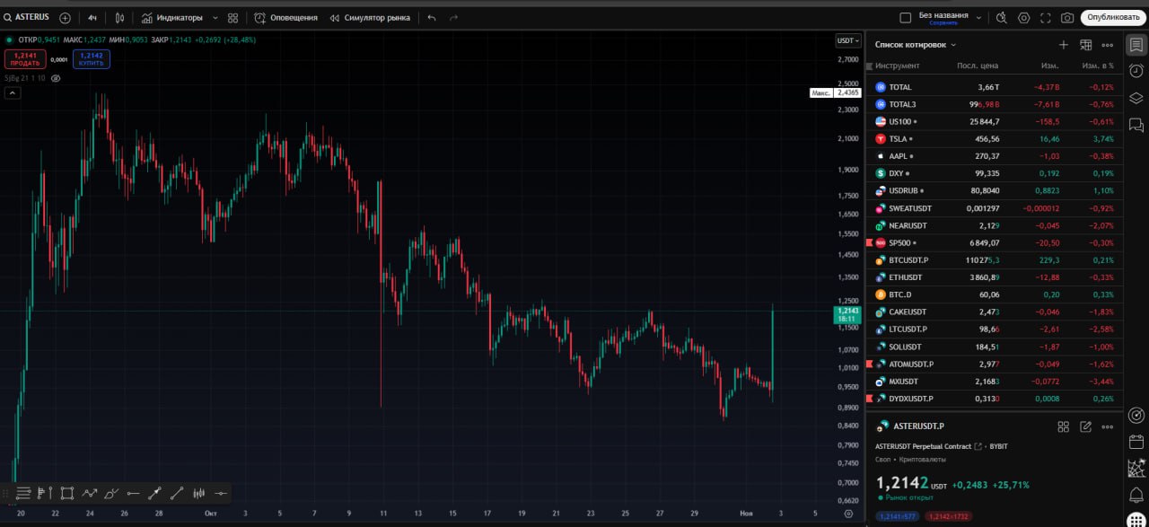Open the Оповещения alerts menu
The image size is (1149, 527).
[x=285, y=18]
